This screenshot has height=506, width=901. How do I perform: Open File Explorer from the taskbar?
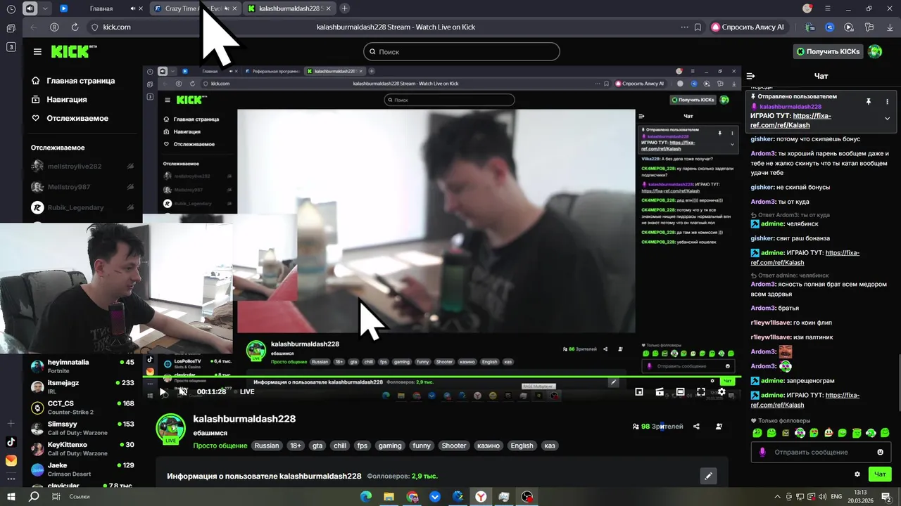tap(389, 496)
